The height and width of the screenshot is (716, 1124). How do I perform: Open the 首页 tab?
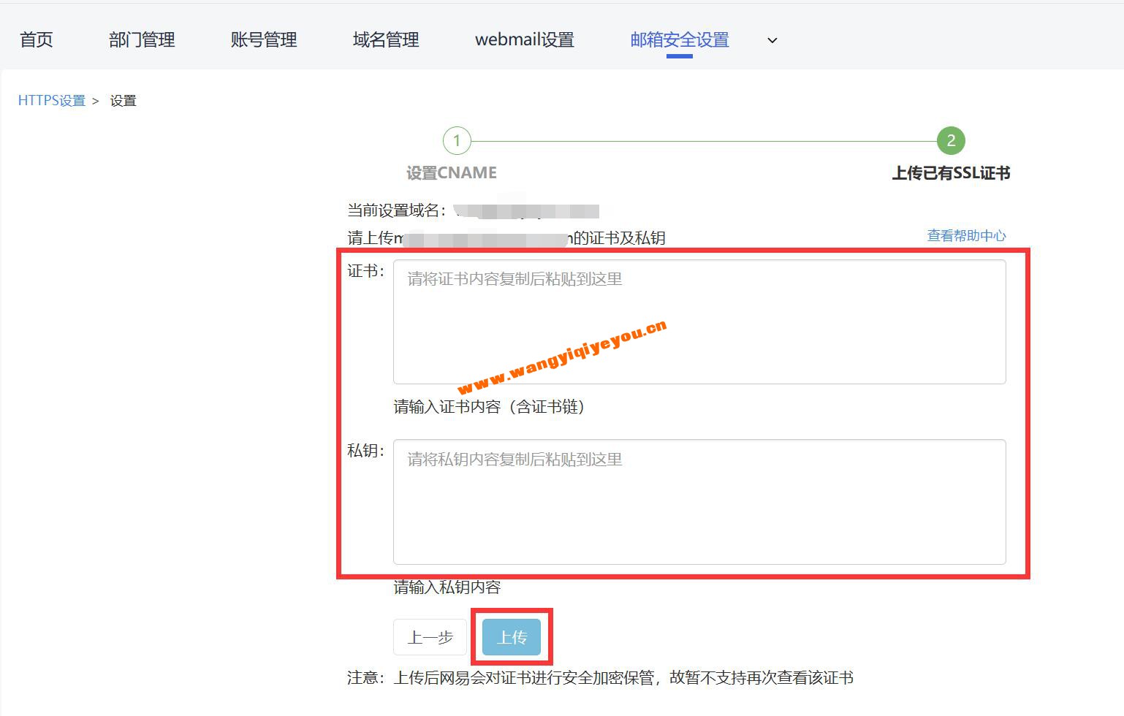click(x=36, y=39)
